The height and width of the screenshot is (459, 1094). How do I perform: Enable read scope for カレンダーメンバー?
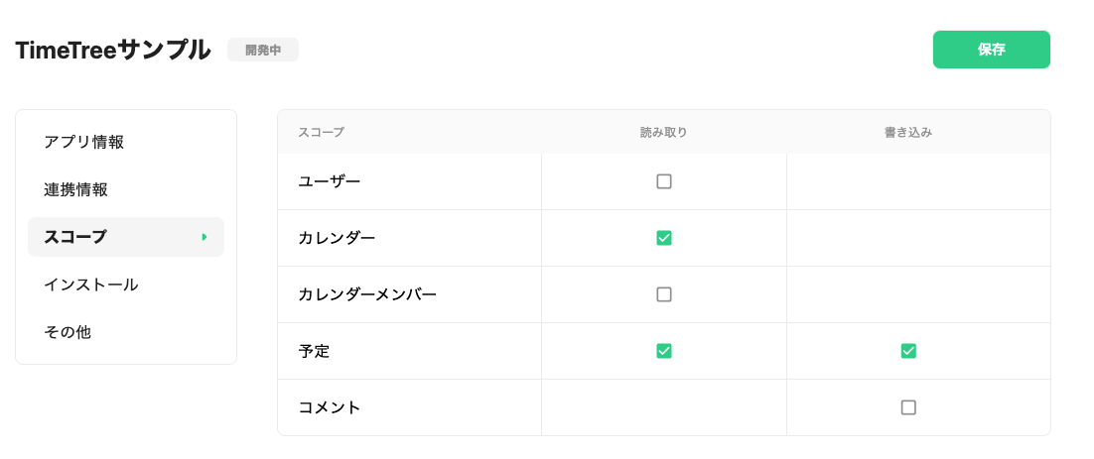pos(664,294)
